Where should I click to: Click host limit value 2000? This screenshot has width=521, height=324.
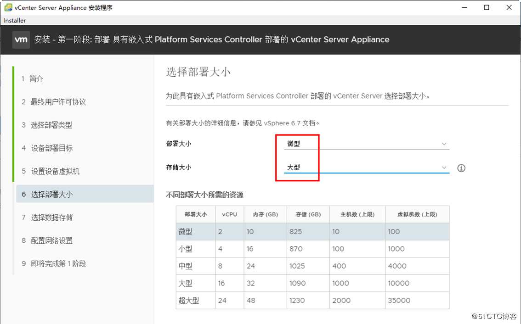click(341, 301)
